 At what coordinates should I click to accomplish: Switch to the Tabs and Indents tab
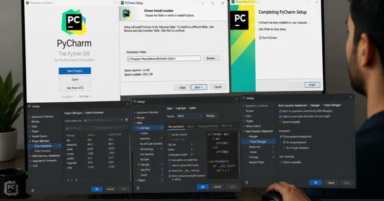pos(175,127)
